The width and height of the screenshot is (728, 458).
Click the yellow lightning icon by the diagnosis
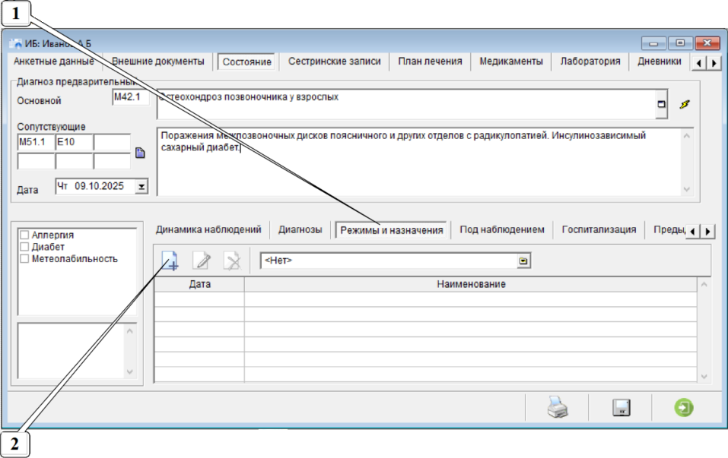click(x=685, y=104)
